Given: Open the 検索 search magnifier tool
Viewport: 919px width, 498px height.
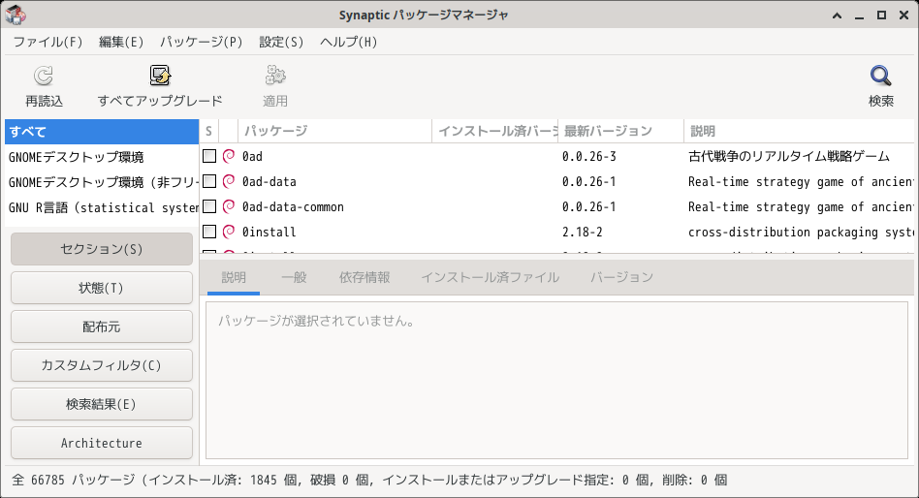Looking at the screenshot, I should [880, 77].
